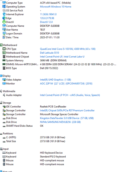Open the QuadCore Intel Core i5-10310U link

pos(68,49)
